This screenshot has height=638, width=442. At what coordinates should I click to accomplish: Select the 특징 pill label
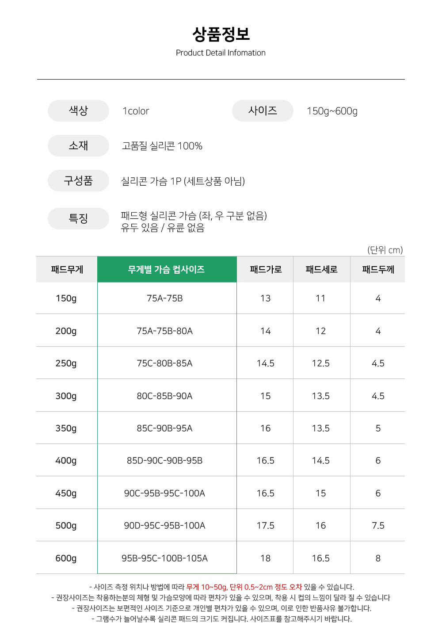[x=78, y=218]
